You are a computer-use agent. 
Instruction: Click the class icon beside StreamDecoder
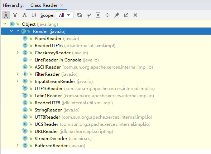pos(25,138)
